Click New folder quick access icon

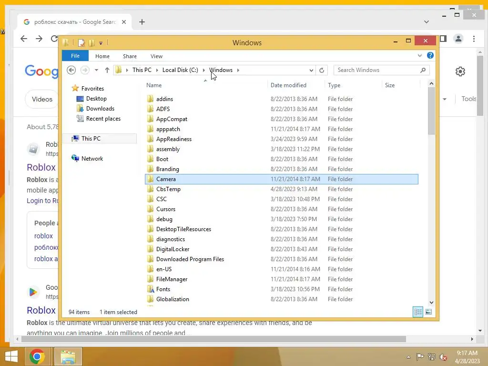click(92, 42)
